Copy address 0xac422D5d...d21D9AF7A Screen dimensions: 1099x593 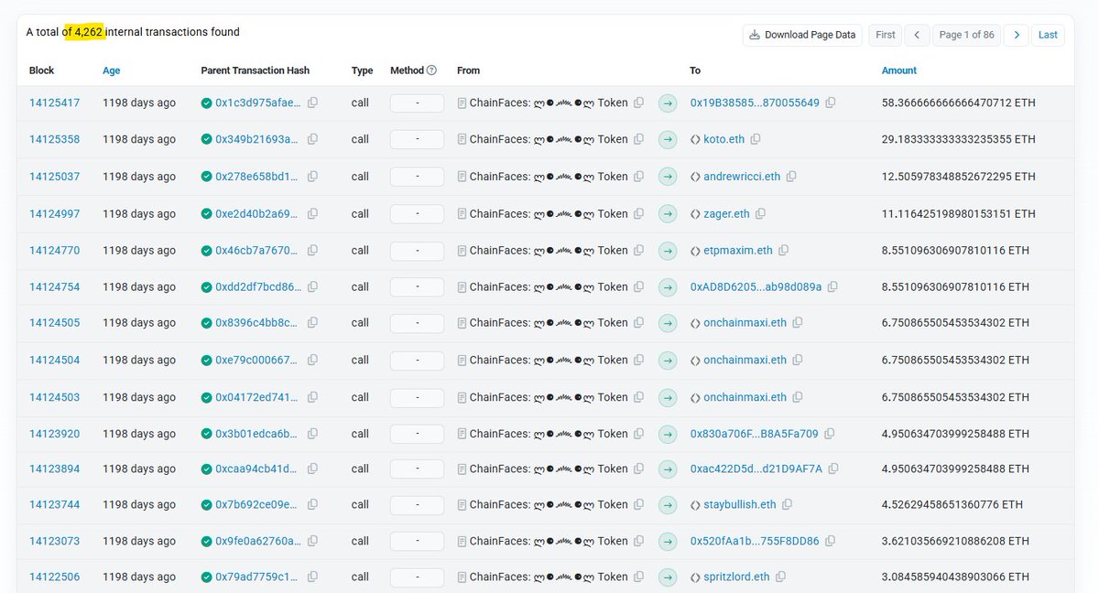833,469
